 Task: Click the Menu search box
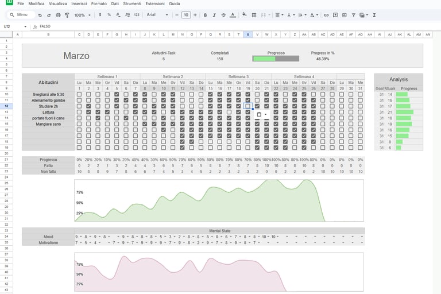tap(21, 14)
